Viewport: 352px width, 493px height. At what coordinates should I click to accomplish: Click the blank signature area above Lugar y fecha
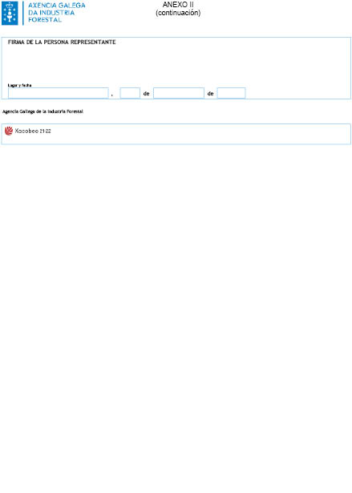[x=176, y=64]
